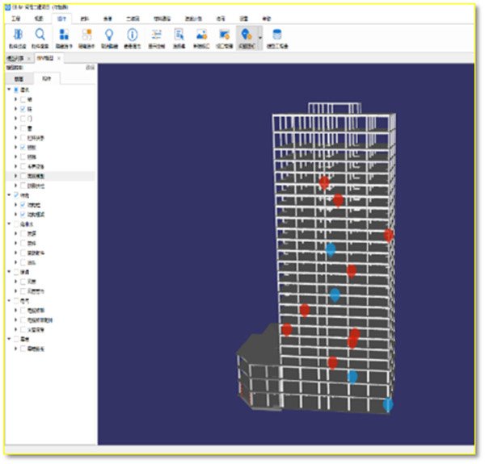Open the circled info icon in the ribbon
This screenshot has height=464, width=485.
(x=133, y=35)
